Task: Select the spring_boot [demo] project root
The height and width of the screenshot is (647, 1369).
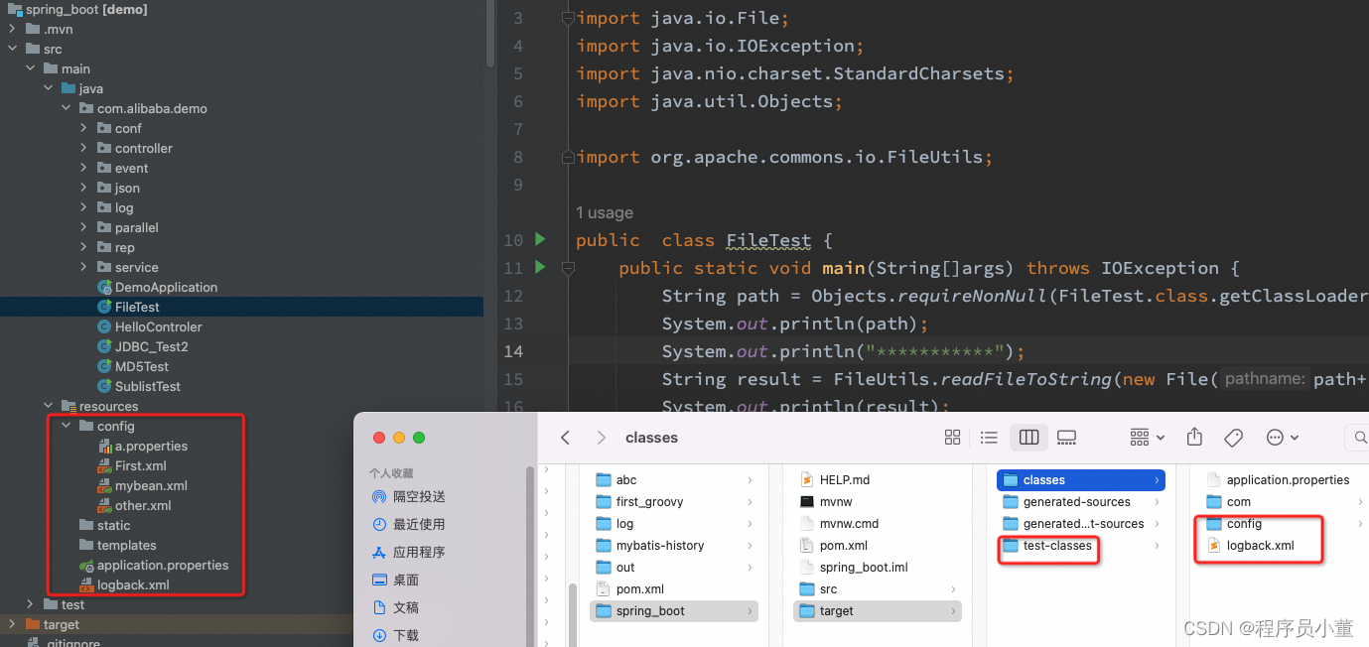Action: 86,9
